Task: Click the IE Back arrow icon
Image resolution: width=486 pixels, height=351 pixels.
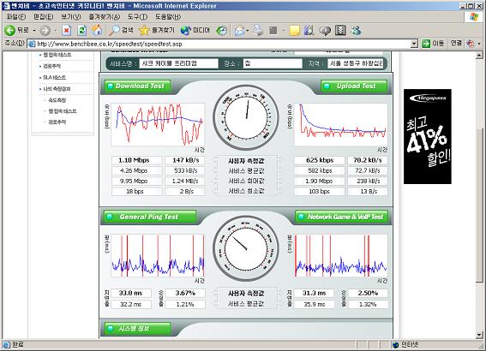Action: 10,30
